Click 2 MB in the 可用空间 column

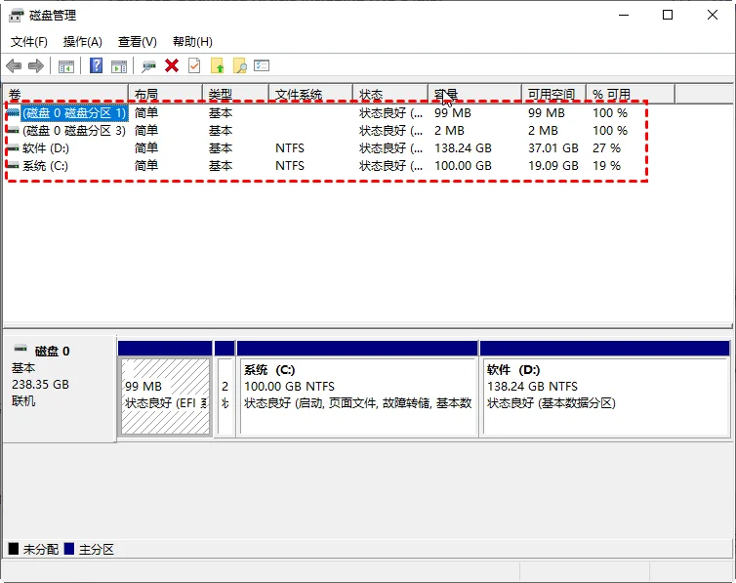click(543, 131)
